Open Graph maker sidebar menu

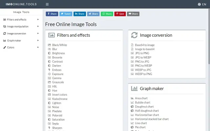[x=21, y=41]
